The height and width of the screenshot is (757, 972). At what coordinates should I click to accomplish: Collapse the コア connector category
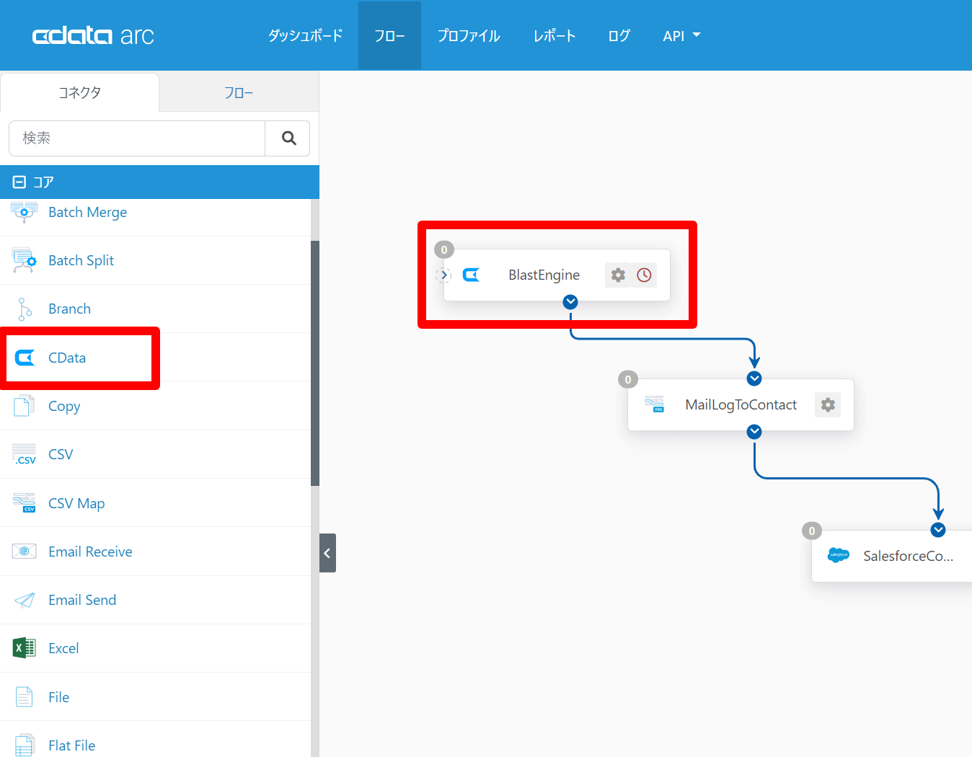point(19,182)
